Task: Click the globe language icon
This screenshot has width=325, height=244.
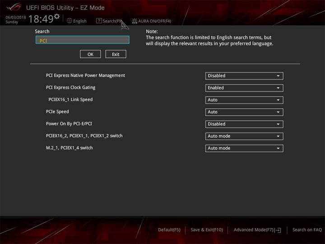Action: [70, 21]
